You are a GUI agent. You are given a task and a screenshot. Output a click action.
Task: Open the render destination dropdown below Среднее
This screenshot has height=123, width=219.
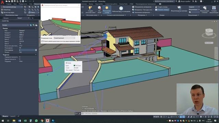194,10
